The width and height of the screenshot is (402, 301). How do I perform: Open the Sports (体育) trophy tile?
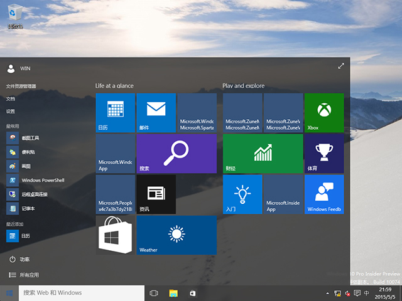coord(324,154)
